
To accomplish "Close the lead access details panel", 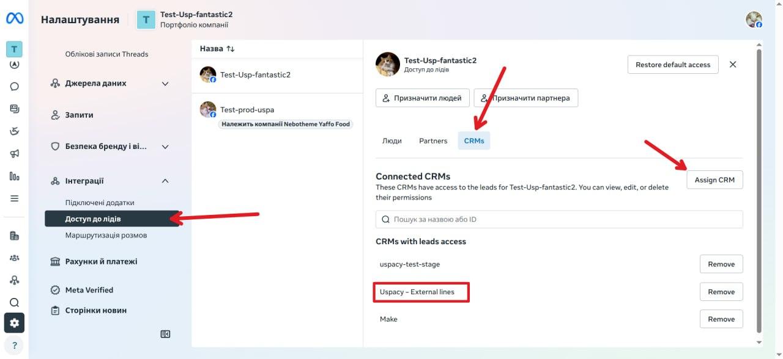I will [733, 65].
